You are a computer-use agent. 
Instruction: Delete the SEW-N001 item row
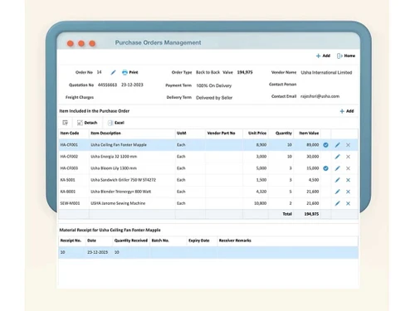(x=348, y=203)
